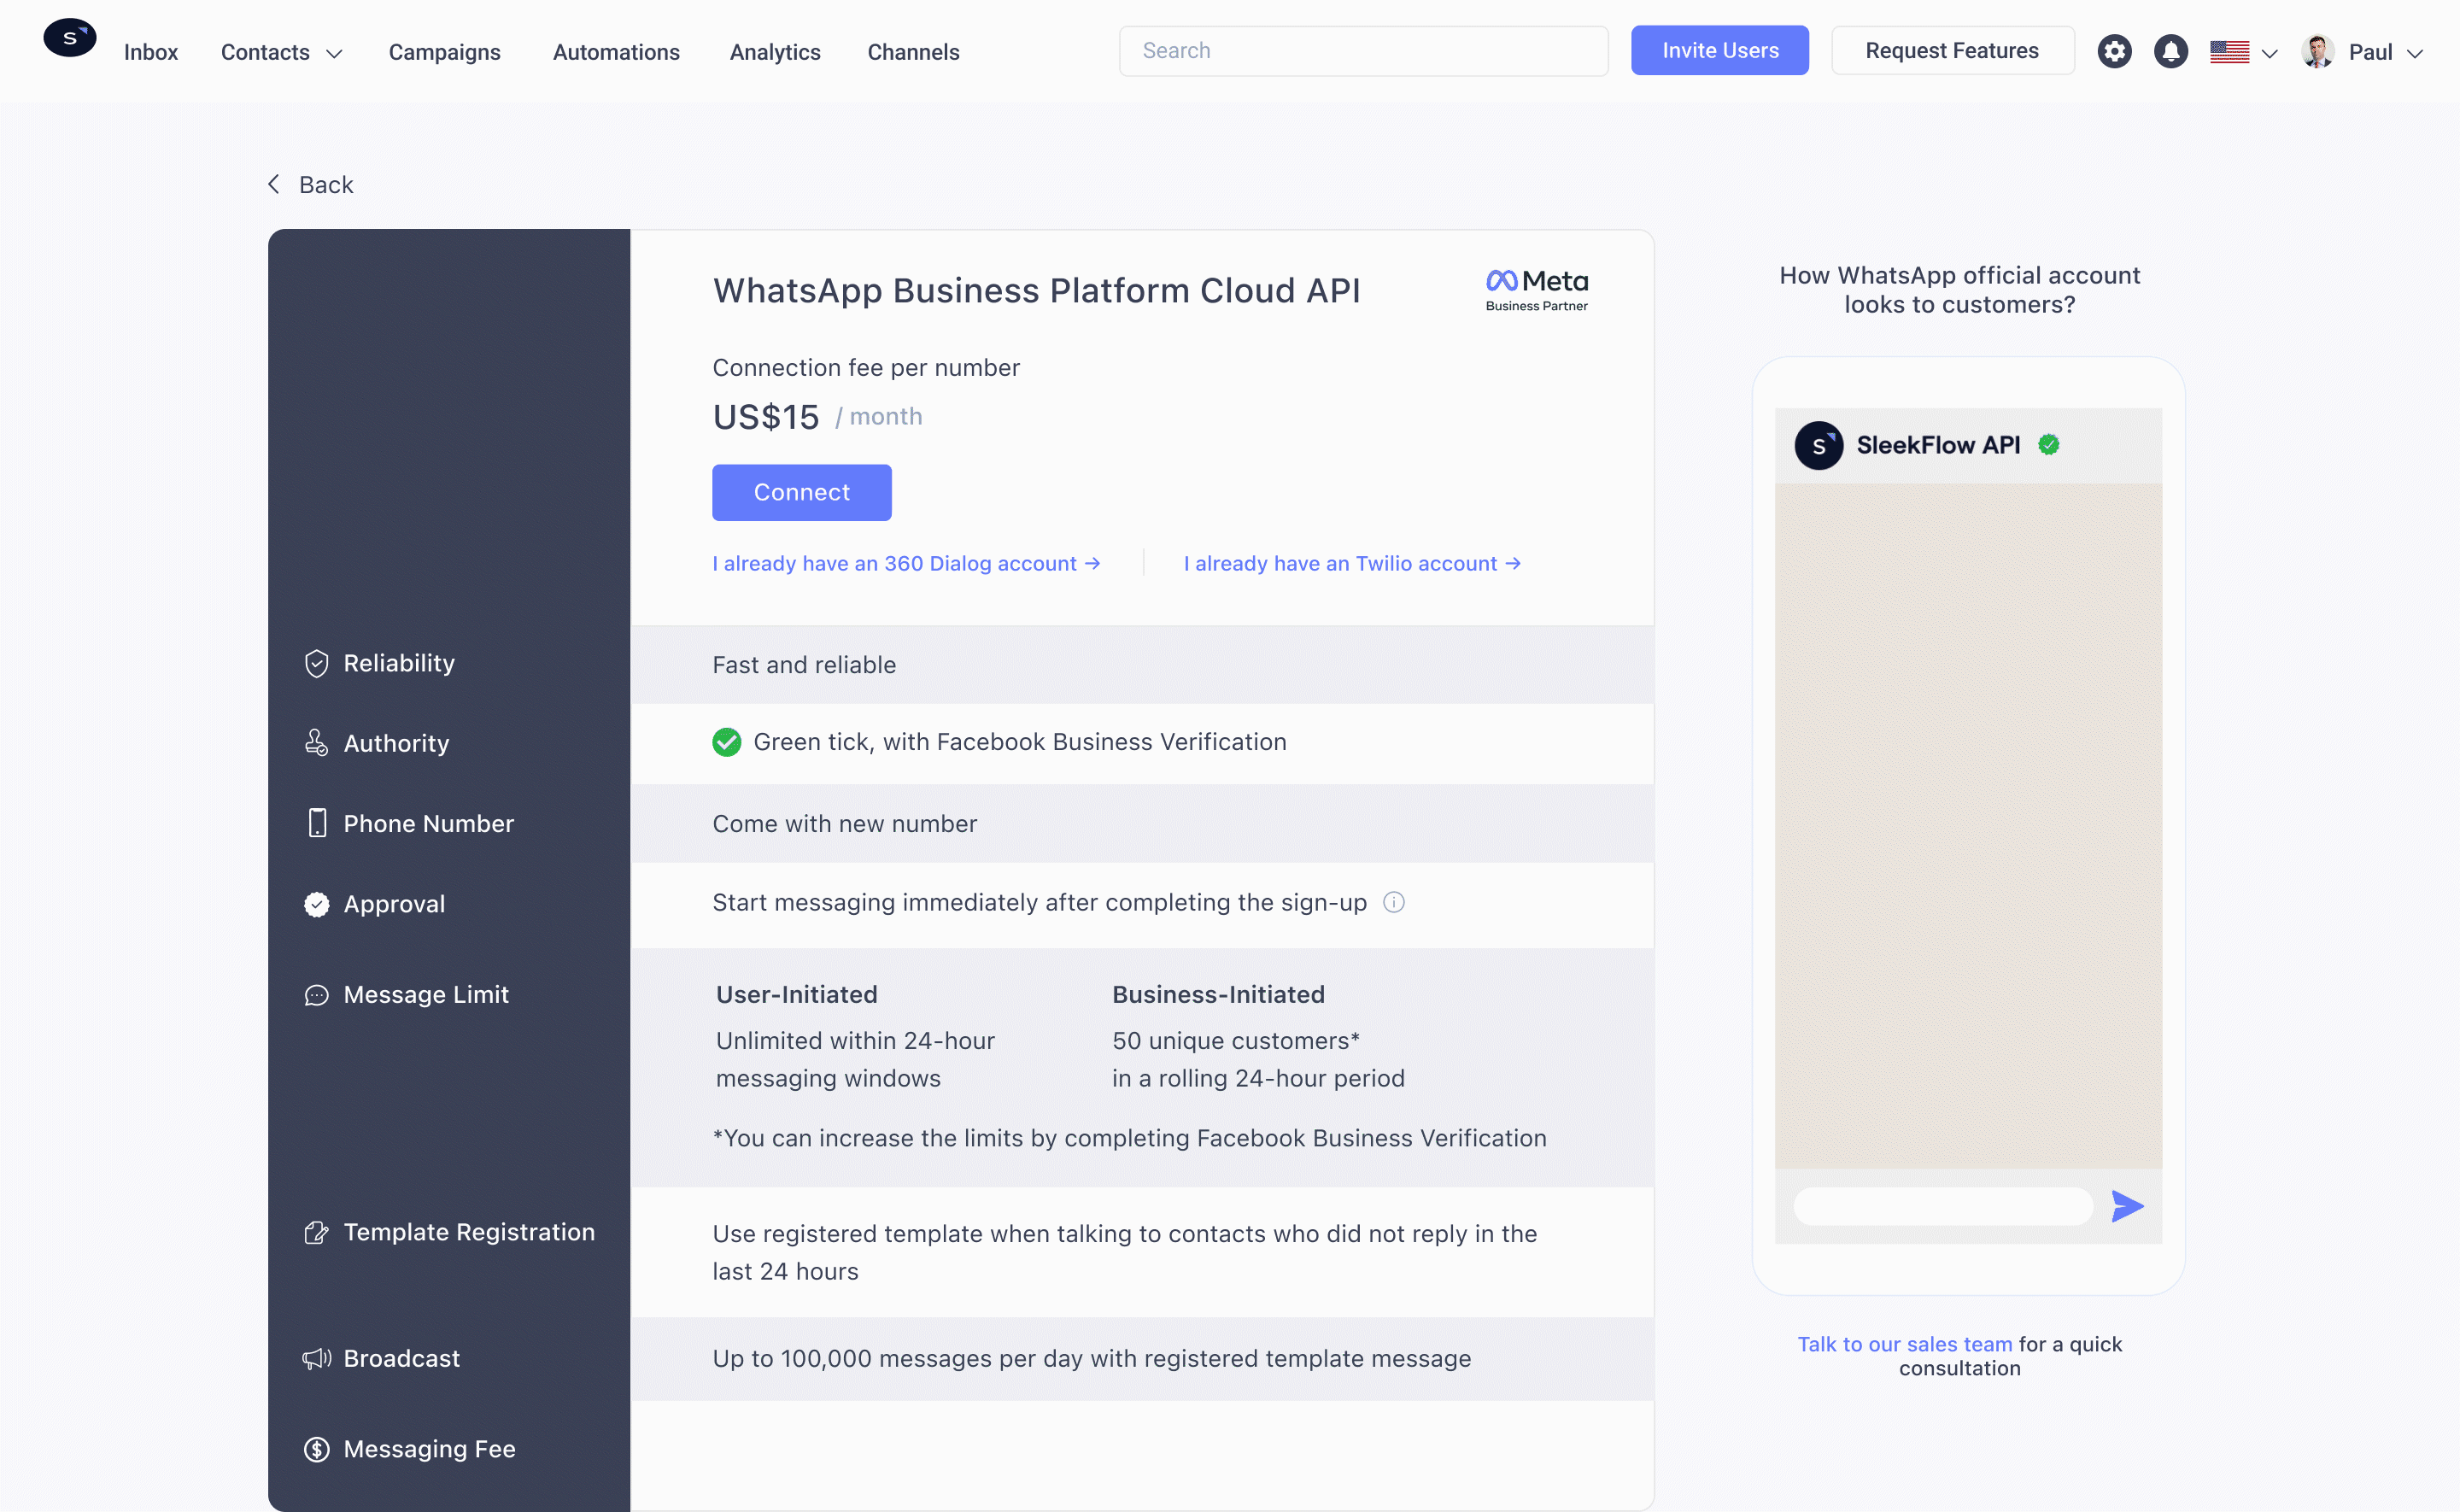Screen dimensions: 2460x1512
Task: Click the Phone Number sidebar icon
Action: pyautogui.click(x=316, y=821)
